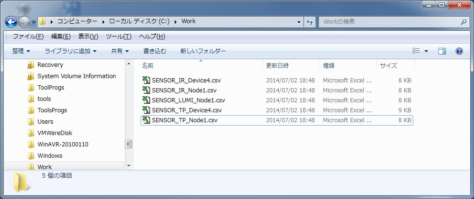The width and height of the screenshot is (474, 199).
Task: Click the Recovery locked folder icon
Action: click(30, 65)
